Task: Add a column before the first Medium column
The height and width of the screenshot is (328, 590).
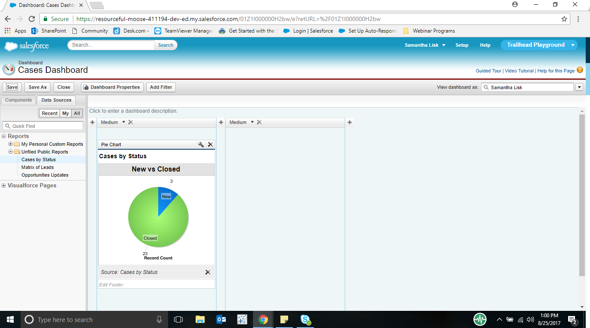Action: point(92,122)
